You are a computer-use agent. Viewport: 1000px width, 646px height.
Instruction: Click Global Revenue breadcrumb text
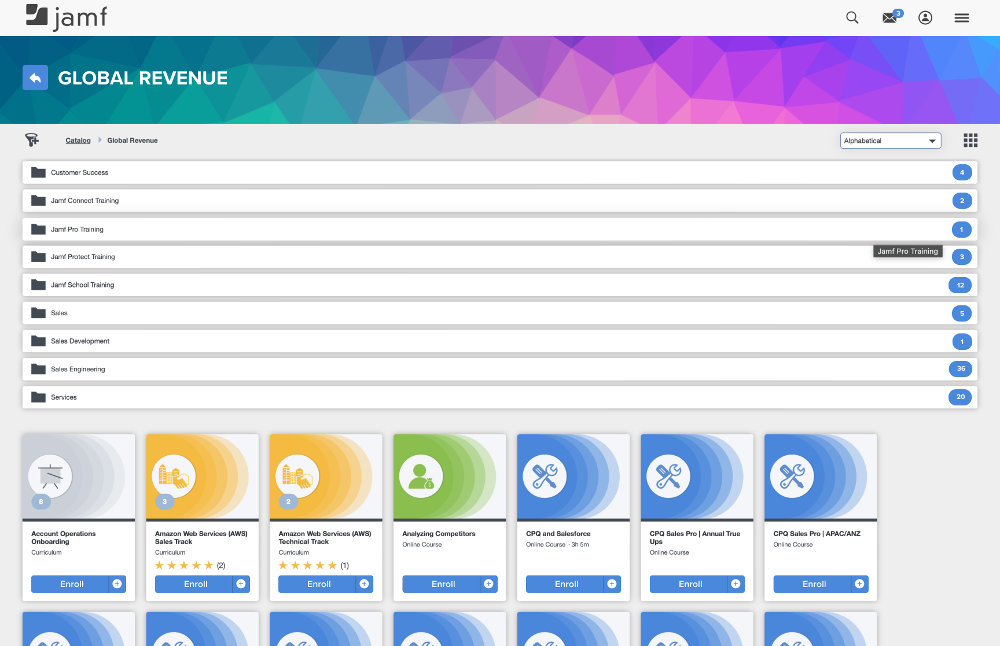click(x=133, y=141)
